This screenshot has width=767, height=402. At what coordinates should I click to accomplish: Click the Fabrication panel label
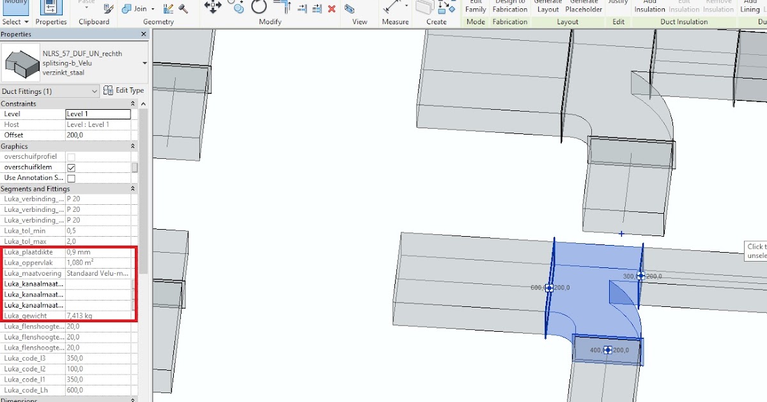(509, 21)
